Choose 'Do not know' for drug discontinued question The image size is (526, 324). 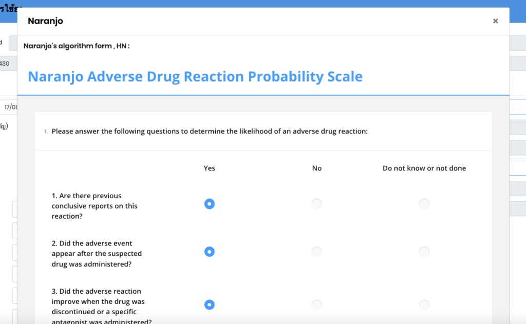pyautogui.click(x=424, y=304)
